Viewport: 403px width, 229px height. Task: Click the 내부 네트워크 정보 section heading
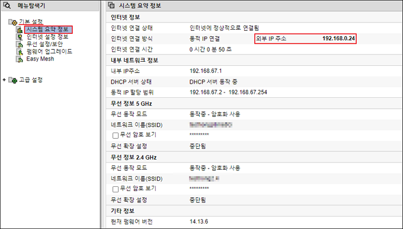[x=135, y=60]
